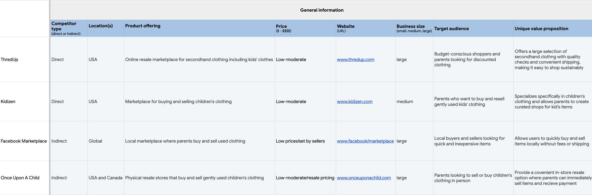
Task: Select Kidizen's USA location cell
Action: pyautogui.click(x=106, y=102)
